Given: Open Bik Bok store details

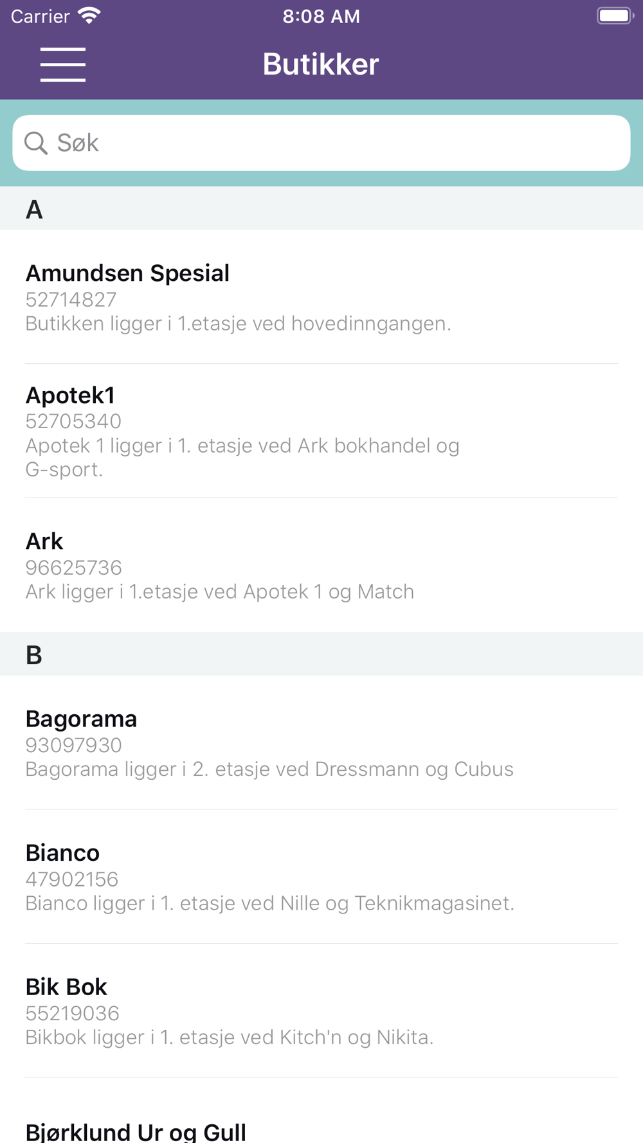Looking at the screenshot, I should pos(321,1011).
